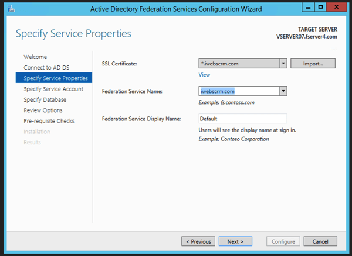Click the Installation step in sidebar

(x=37, y=132)
